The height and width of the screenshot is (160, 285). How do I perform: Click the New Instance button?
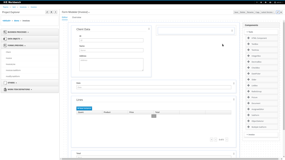click(84, 108)
